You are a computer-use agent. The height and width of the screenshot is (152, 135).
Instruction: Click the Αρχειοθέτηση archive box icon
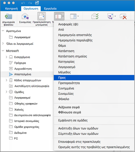pos(11,69)
